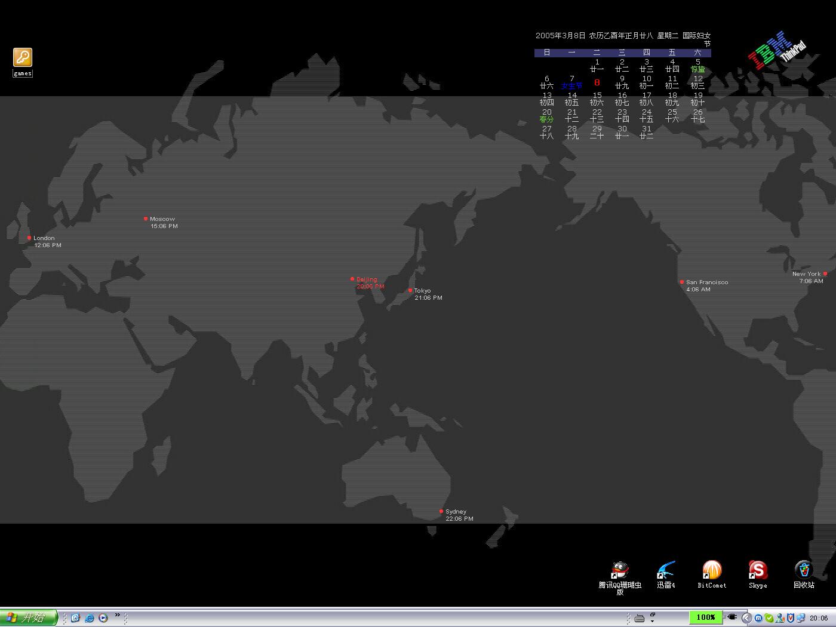Click the power plug icon in taskbar
Viewport: 836px width, 627px height.
click(x=732, y=617)
